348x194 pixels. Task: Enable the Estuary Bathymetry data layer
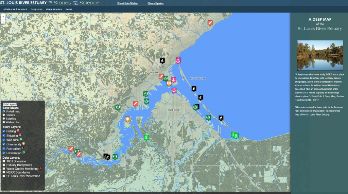(4, 165)
